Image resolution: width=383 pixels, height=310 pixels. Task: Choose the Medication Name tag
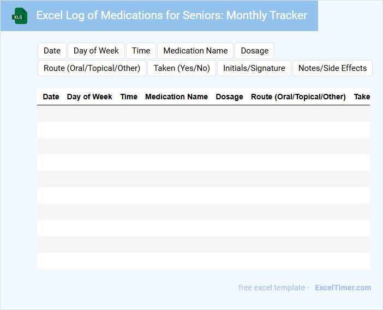pyautogui.click(x=195, y=51)
